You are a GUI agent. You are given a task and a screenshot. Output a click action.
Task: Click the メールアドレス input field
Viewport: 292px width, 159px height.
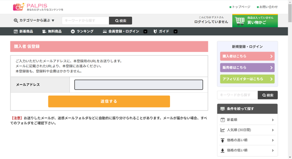(138, 85)
